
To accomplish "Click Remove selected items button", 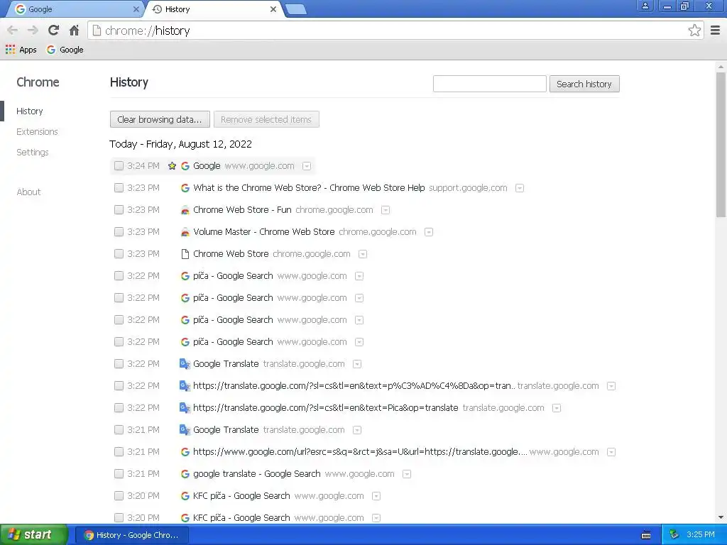I will 266,119.
